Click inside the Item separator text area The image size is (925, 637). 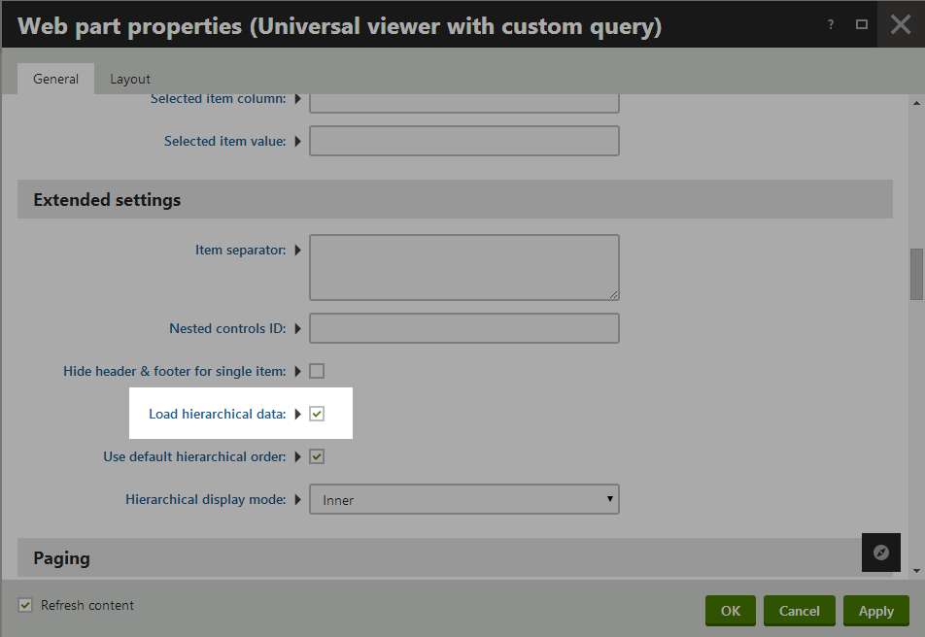click(464, 268)
